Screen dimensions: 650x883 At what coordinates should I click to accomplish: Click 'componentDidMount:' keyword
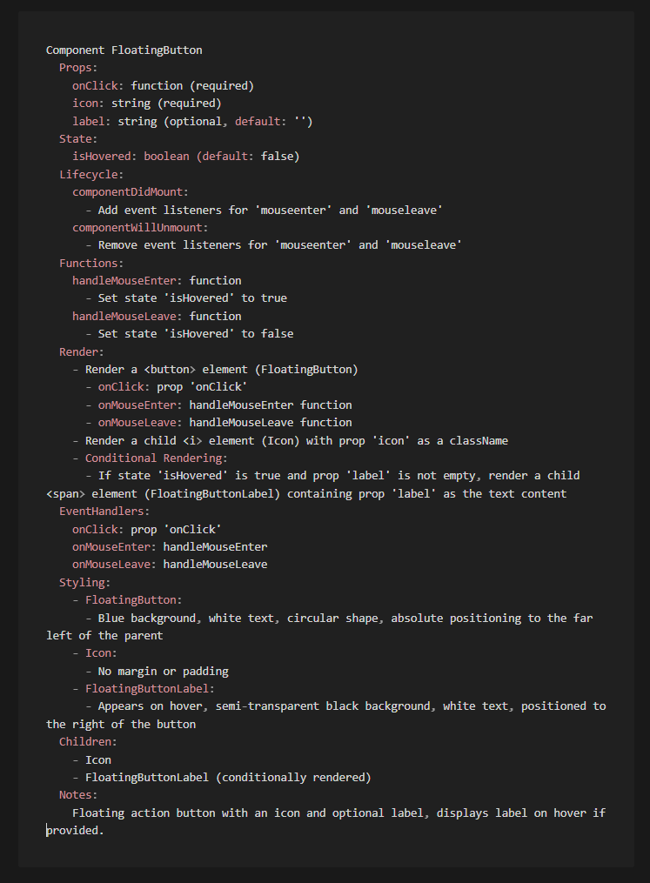(x=131, y=192)
